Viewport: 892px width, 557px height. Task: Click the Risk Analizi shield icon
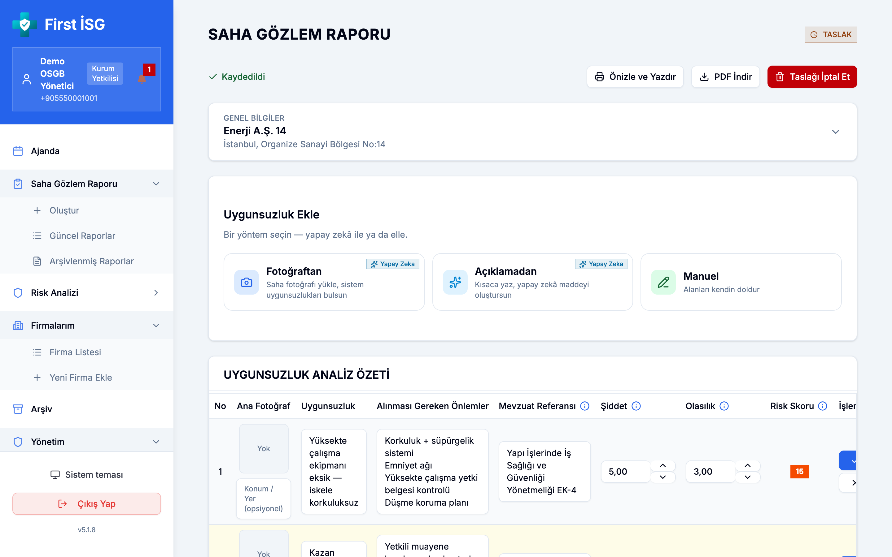[18, 293]
